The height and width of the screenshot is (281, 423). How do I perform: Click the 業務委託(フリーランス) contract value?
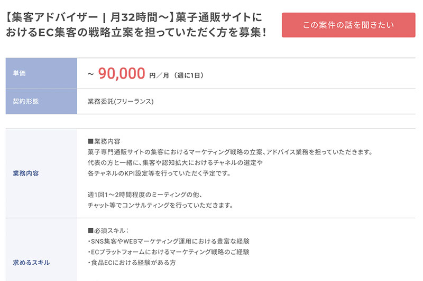click(x=121, y=101)
